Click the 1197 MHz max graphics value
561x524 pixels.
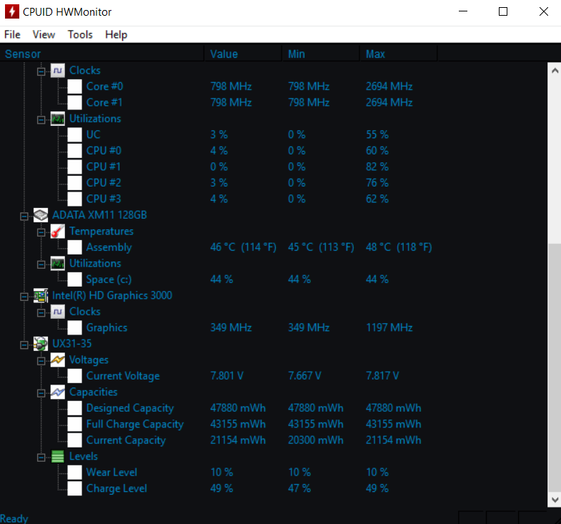[389, 327]
